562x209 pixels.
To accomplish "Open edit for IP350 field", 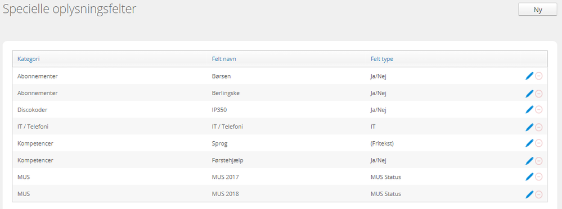I will point(529,110).
